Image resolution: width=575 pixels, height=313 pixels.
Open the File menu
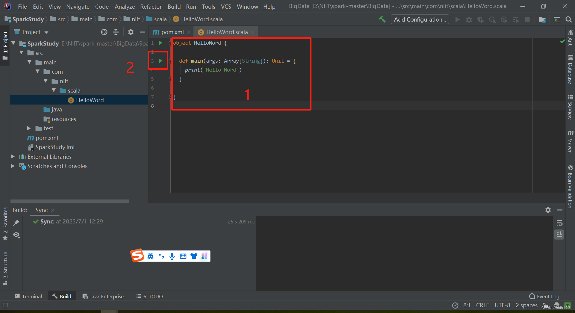(22, 7)
